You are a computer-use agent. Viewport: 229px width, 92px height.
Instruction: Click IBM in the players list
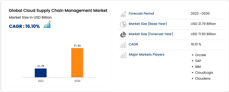tap(198, 67)
